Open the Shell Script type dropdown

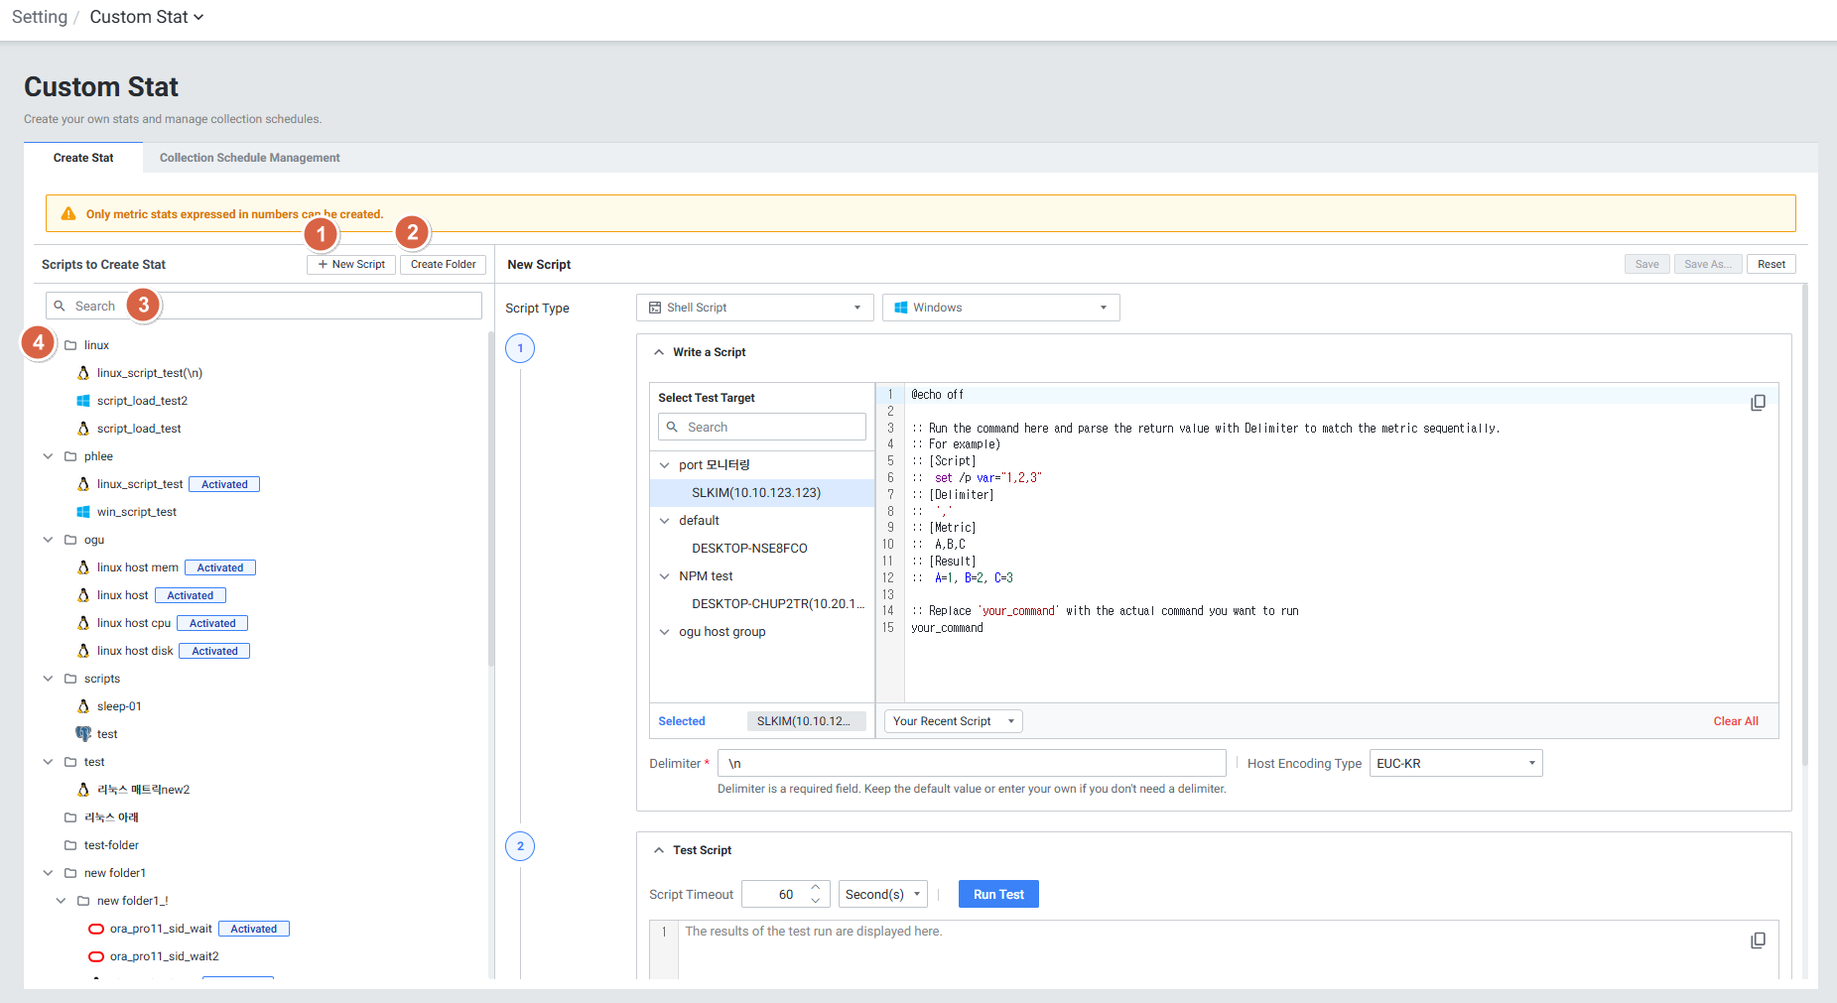click(x=754, y=308)
